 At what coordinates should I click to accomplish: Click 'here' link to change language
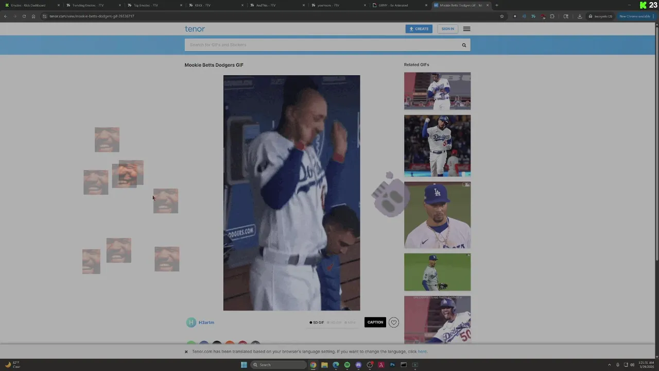tap(422, 352)
